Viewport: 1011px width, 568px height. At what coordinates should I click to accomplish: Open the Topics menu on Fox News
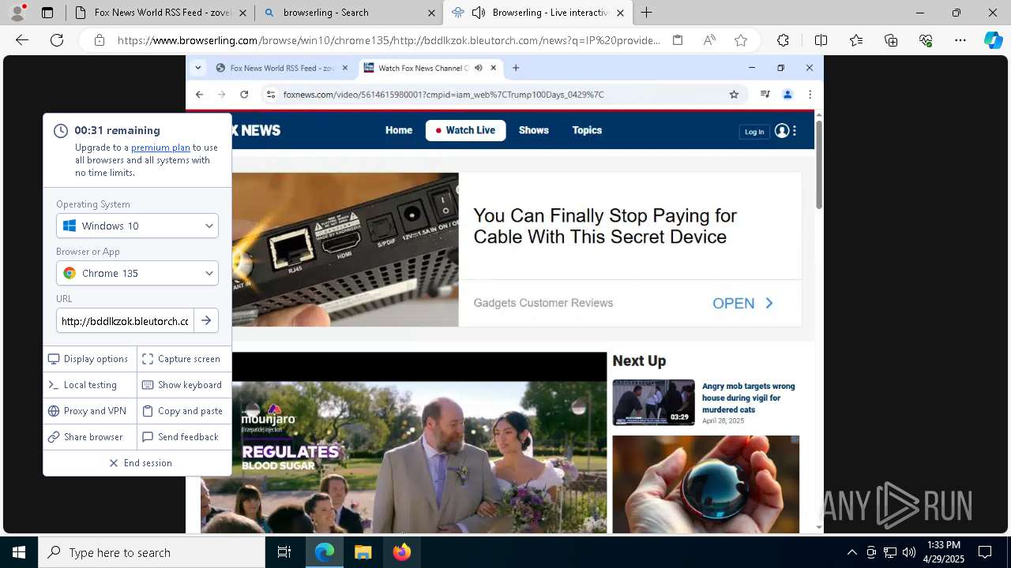pyautogui.click(x=587, y=130)
